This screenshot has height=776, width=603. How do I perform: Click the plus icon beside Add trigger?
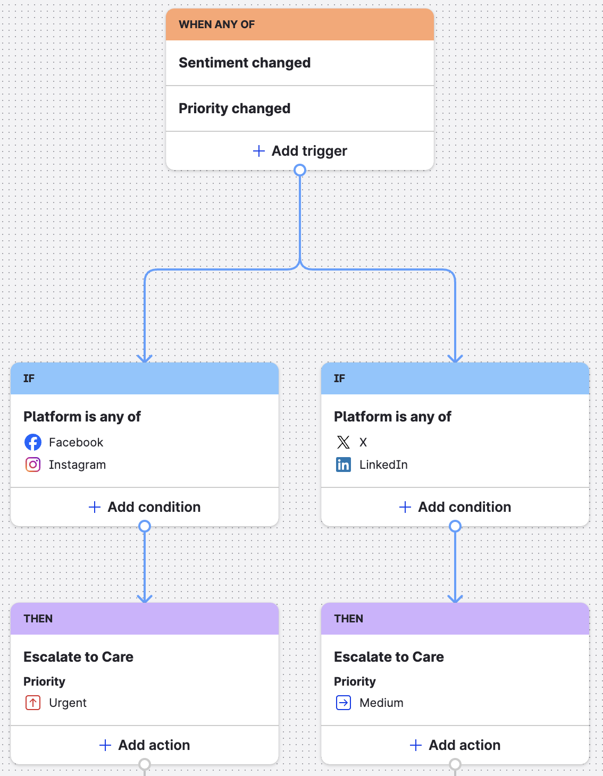click(x=259, y=151)
